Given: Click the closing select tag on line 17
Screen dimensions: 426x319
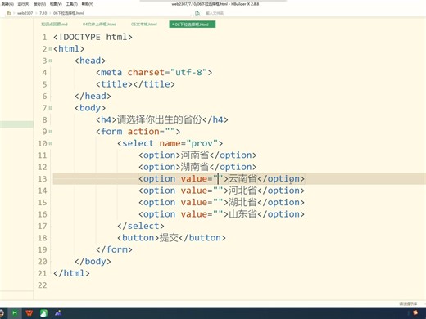Looking at the screenshot, I should (x=141, y=226).
